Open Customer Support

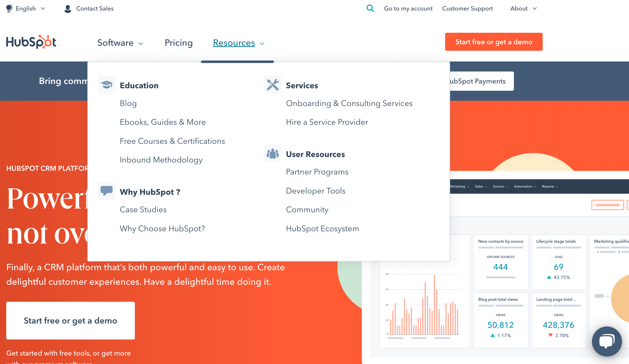(x=467, y=8)
